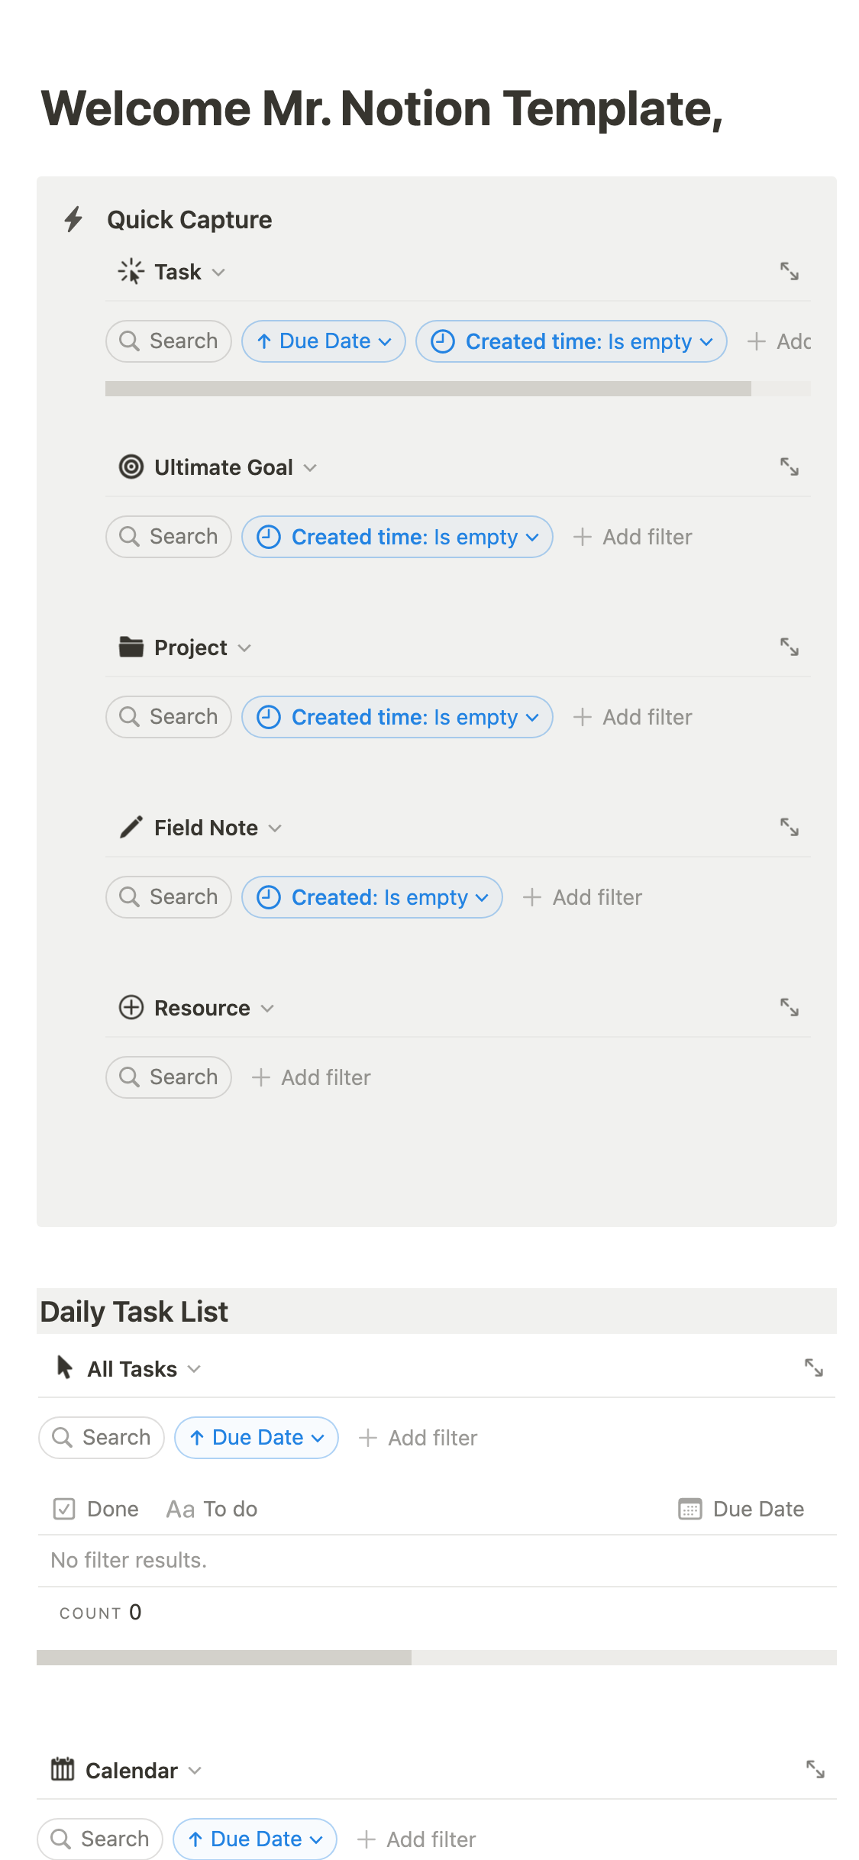859x1860 pixels.
Task: Click Search field in the Field Note view
Action: click(169, 897)
